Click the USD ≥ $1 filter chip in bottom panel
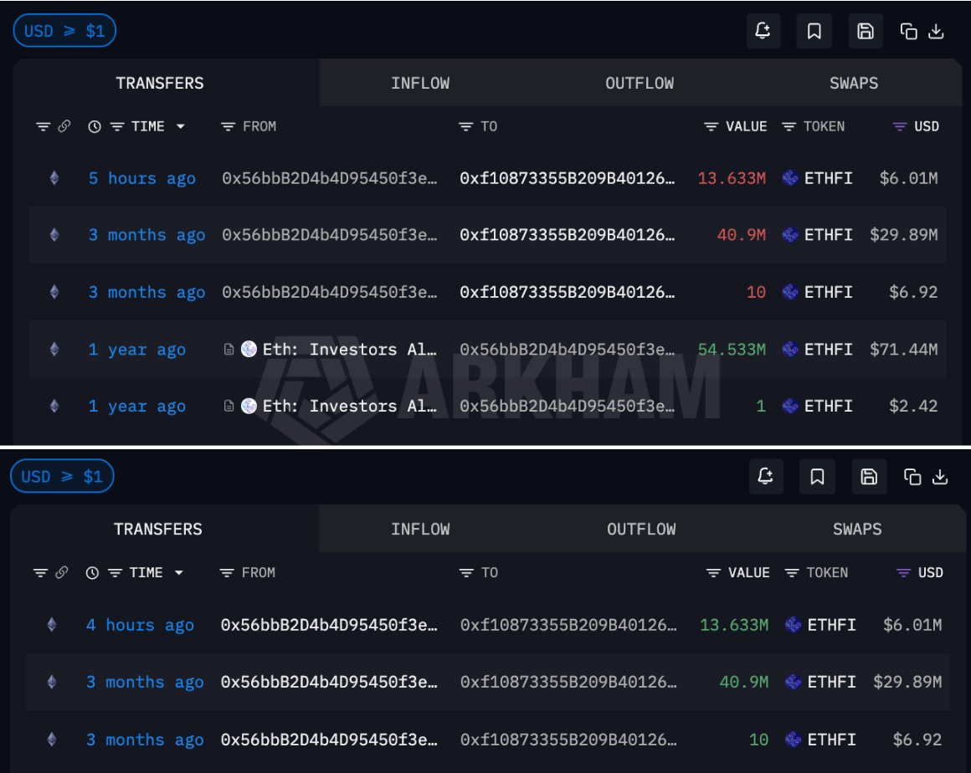 tap(62, 476)
